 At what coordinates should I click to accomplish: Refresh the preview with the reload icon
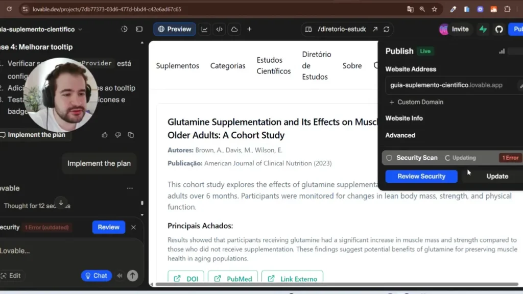387,29
